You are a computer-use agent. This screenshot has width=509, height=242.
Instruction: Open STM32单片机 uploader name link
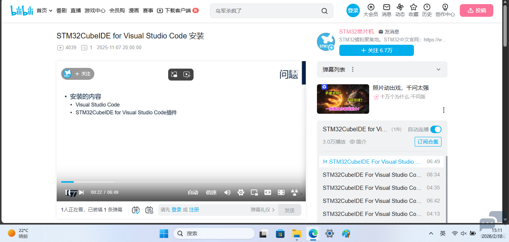(x=356, y=31)
